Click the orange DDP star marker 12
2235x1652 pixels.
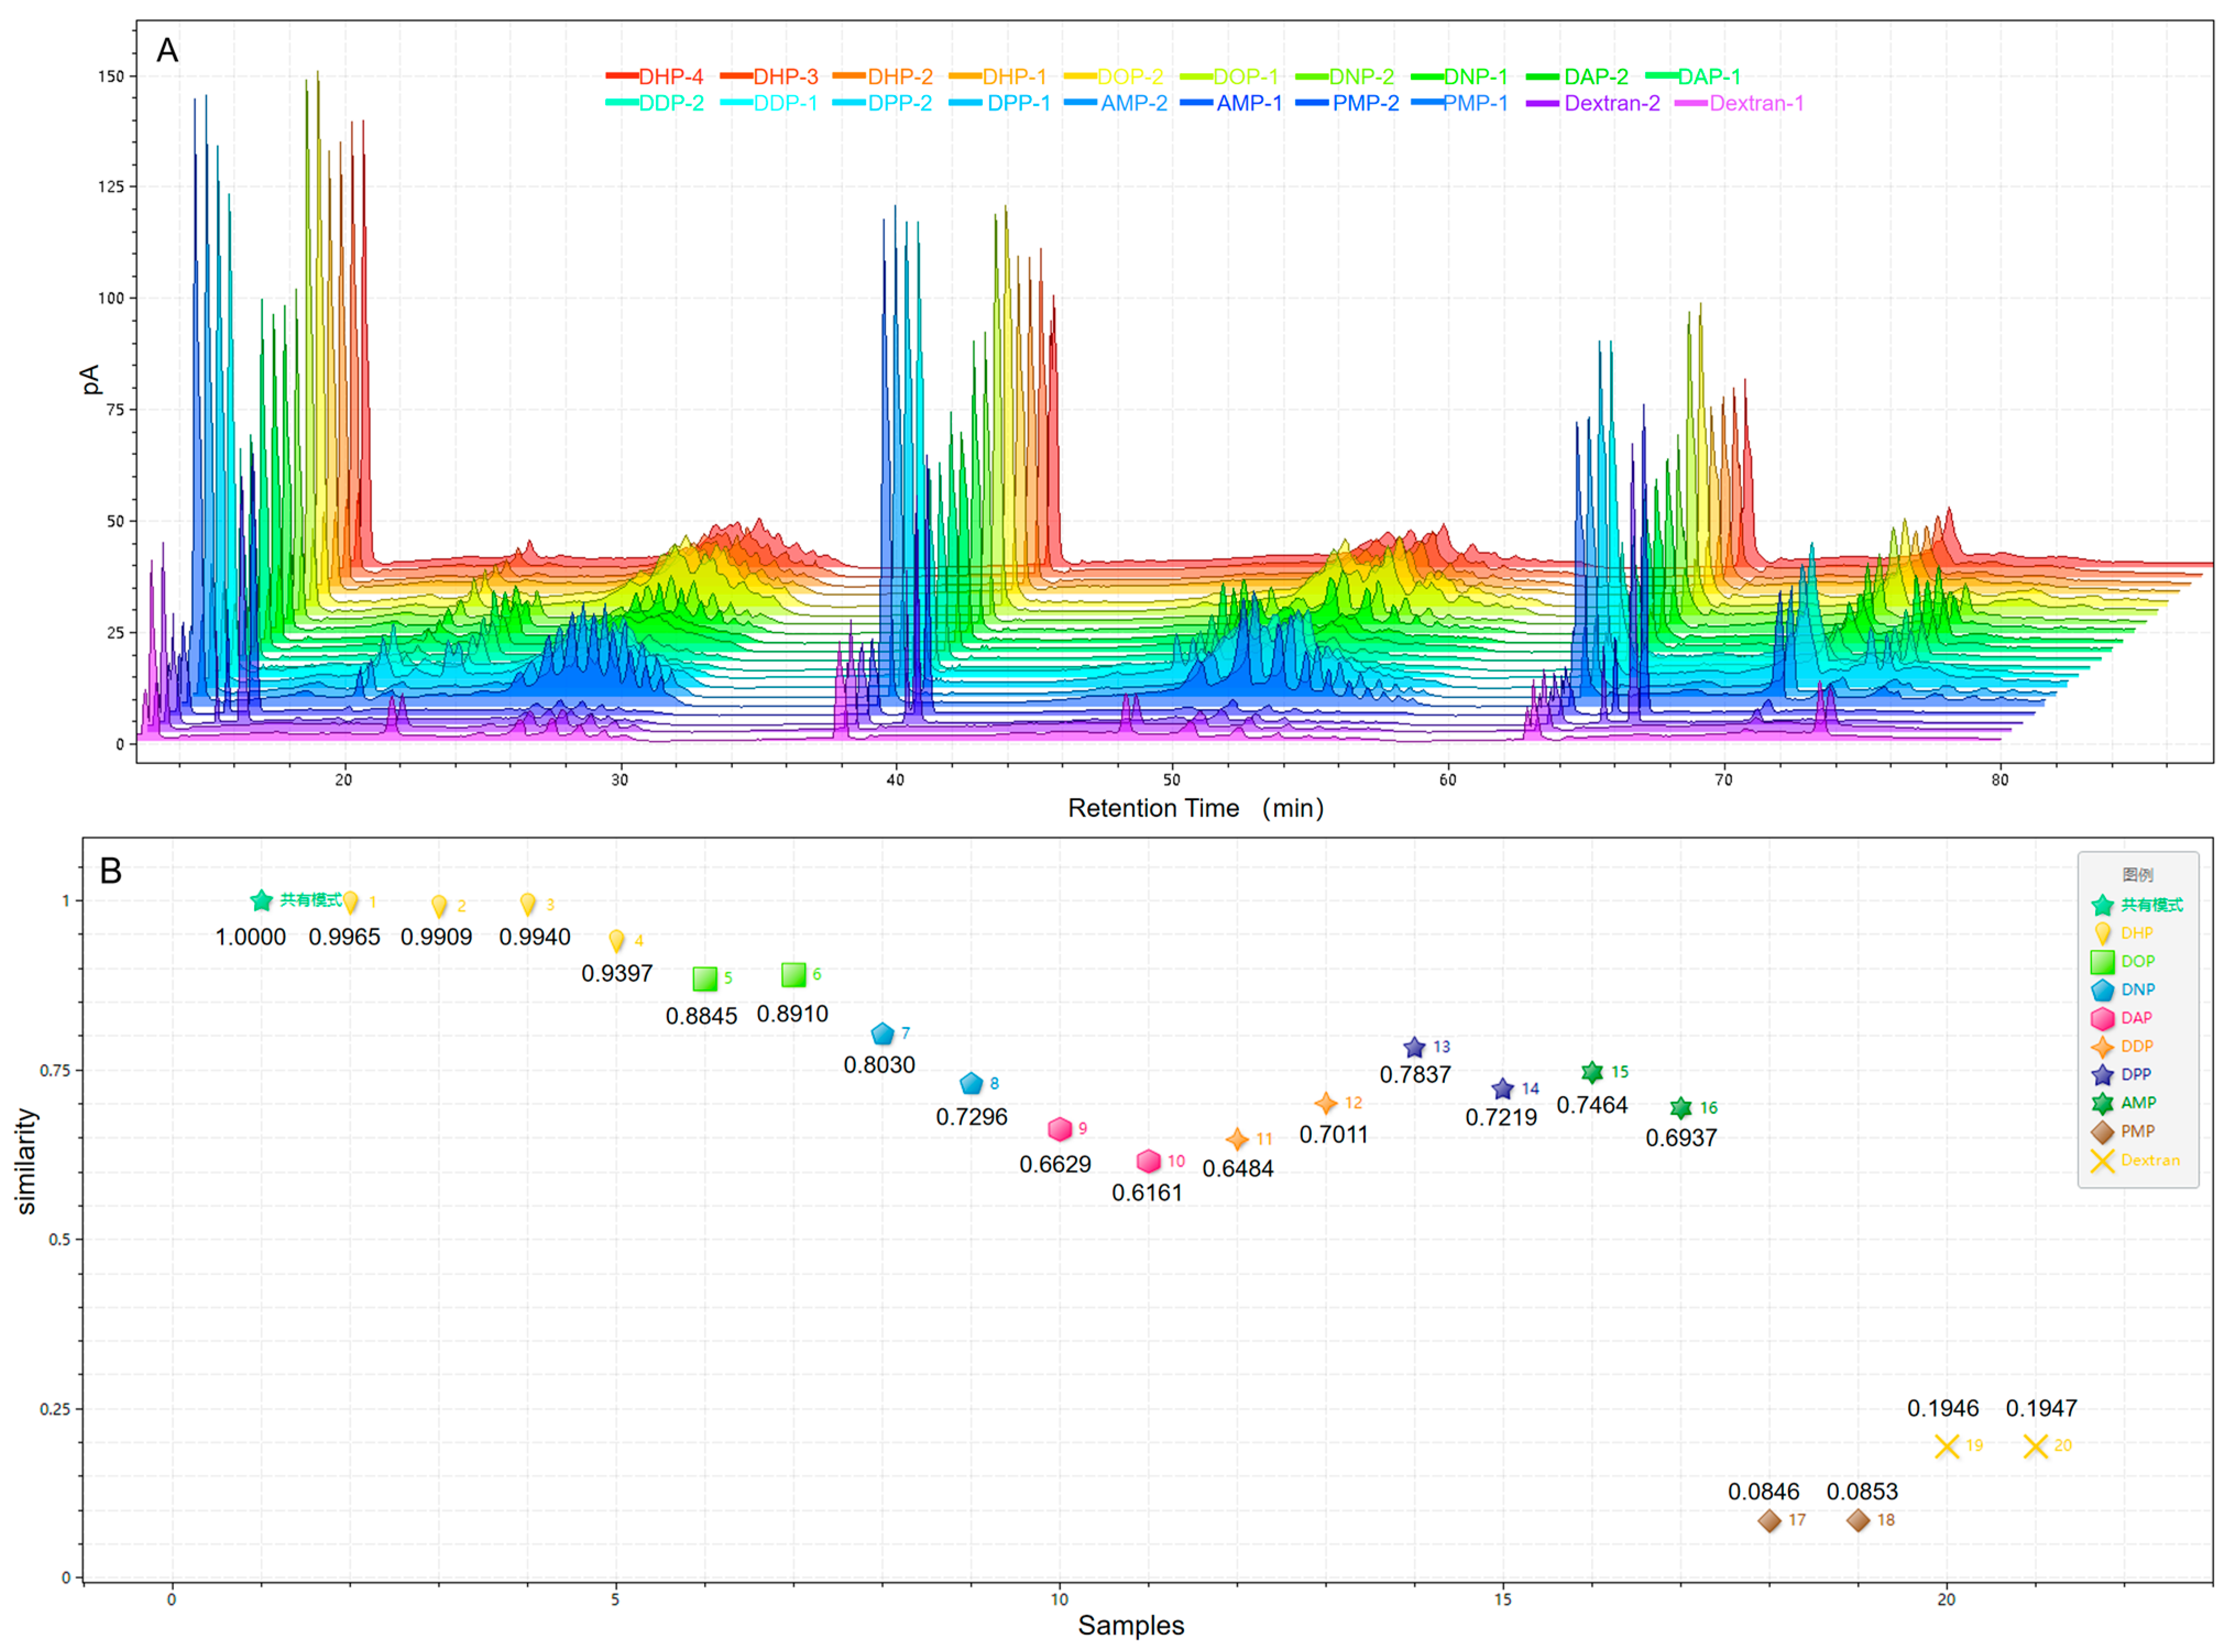coord(1325,1104)
